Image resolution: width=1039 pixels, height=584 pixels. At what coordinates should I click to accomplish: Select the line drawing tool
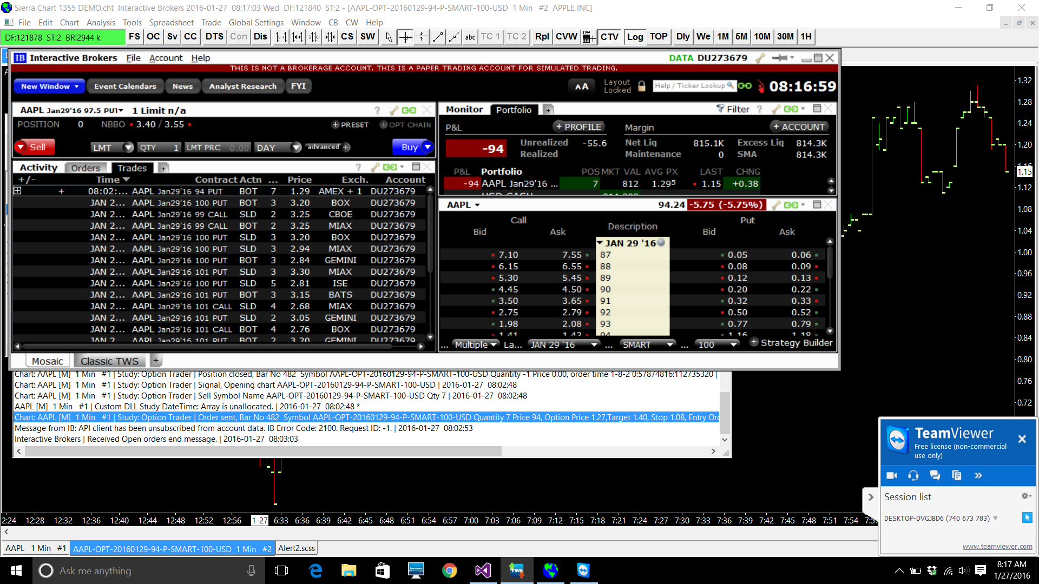(438, 37)
